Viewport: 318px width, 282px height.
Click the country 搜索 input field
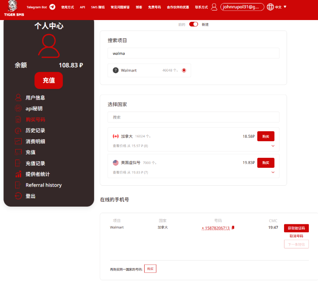click(x=193, y=117)
